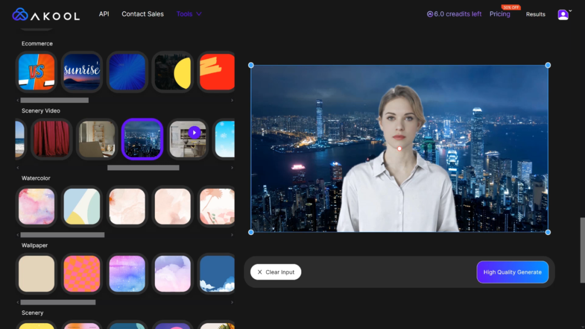Open the API page
This screenshot has height=329, width=585.
pyautogui.click(x=103, y=14)
